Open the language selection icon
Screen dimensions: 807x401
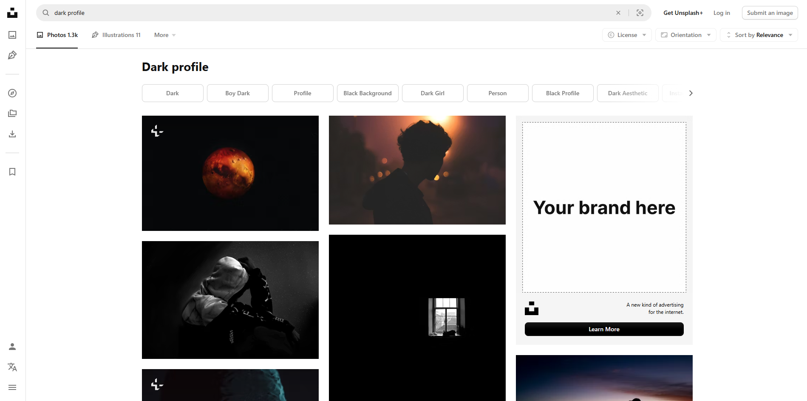point(12,367)
